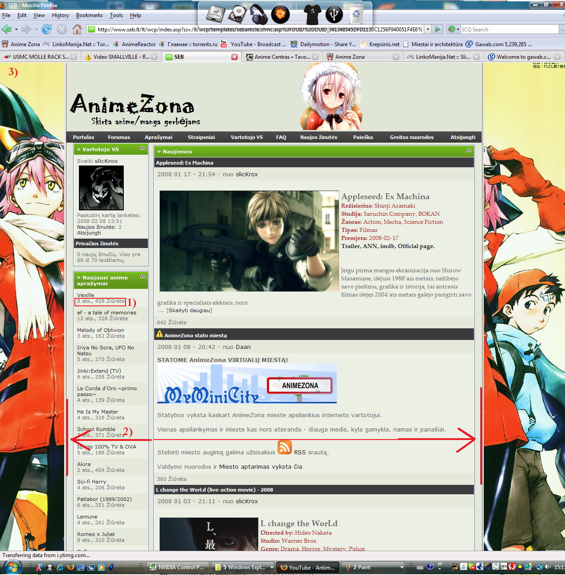Viewport: 565px width, 575px height.
Task: Open the Recycle Bin dock icon
Action: pyautogui.click(x=356, y=14)
